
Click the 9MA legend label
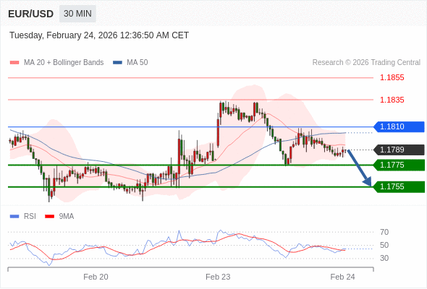tap(67, 217)
